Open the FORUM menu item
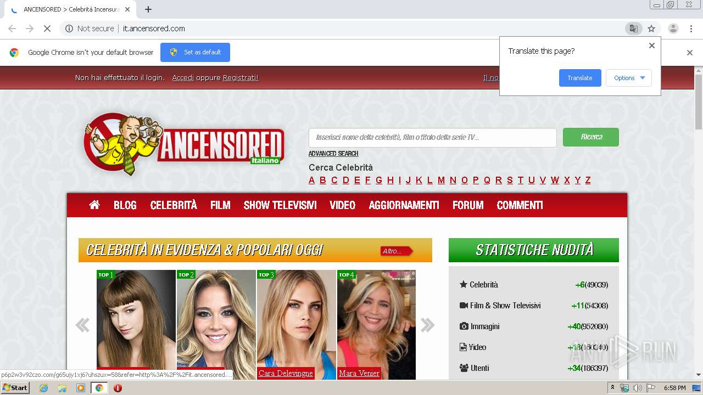The width and height of the screenshot is (703, 395). (468, 205)
